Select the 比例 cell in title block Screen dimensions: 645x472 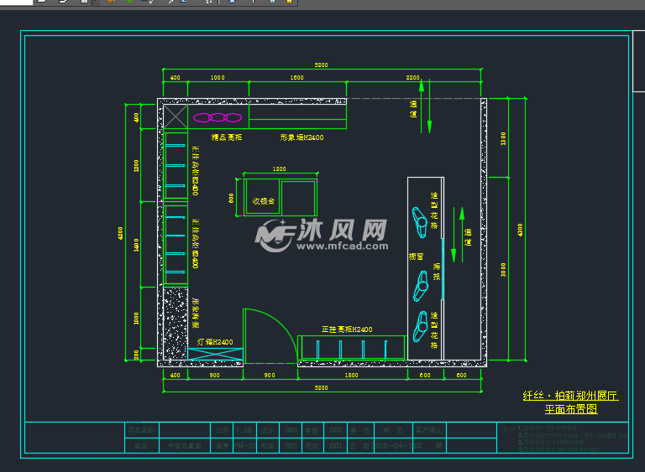point(223,430)
